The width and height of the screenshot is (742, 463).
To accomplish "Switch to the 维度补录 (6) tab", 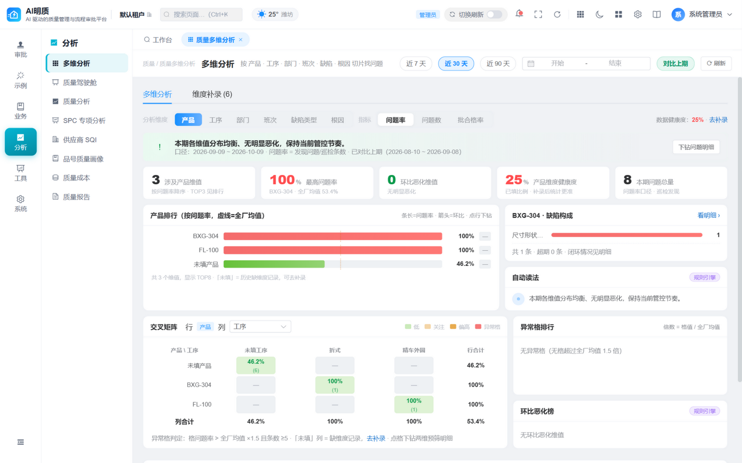I will pyautogui.click(x=212, y=94).
